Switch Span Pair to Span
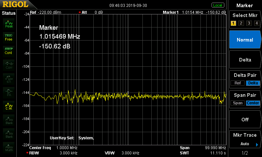 click(x=237, y=103)
